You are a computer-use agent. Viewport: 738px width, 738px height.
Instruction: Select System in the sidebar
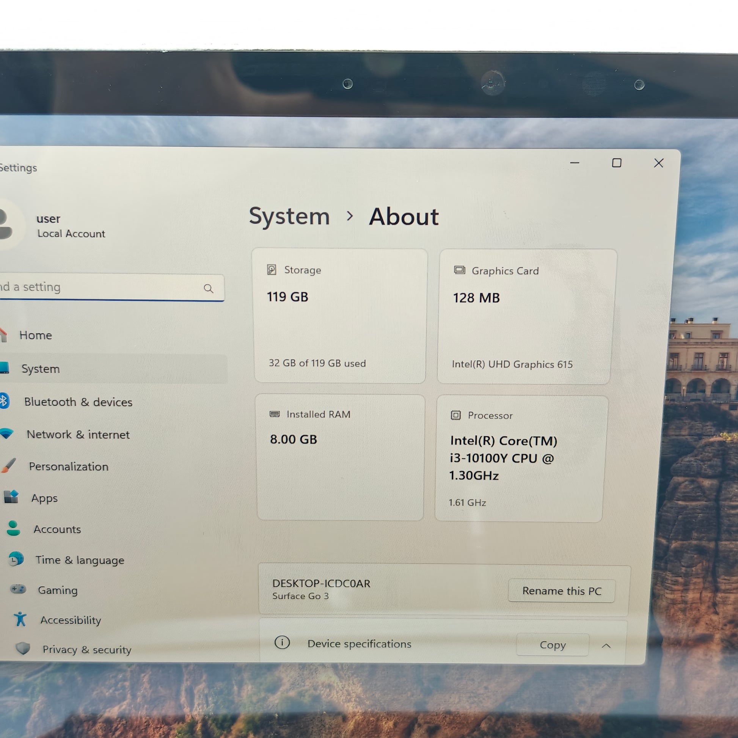[x=41, y=369]
